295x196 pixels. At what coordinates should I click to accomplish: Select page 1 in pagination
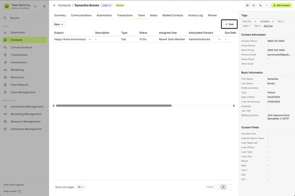point(223,187)
